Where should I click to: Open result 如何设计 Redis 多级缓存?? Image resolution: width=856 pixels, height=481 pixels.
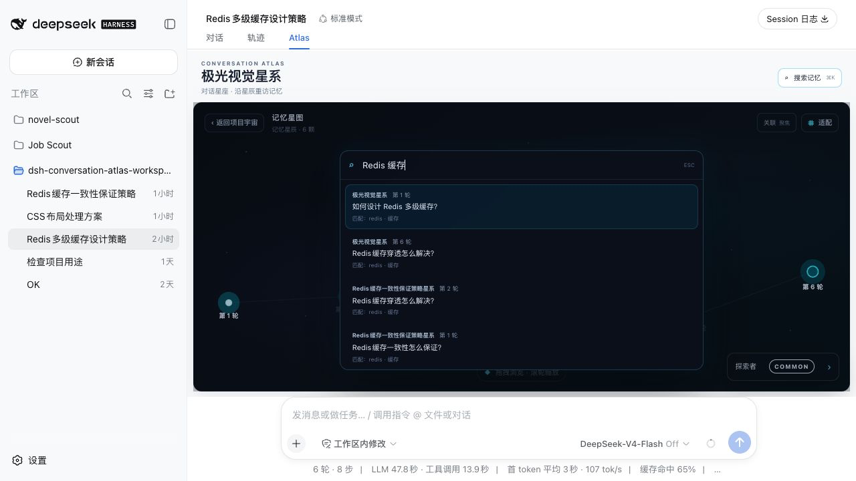[522, 206]
